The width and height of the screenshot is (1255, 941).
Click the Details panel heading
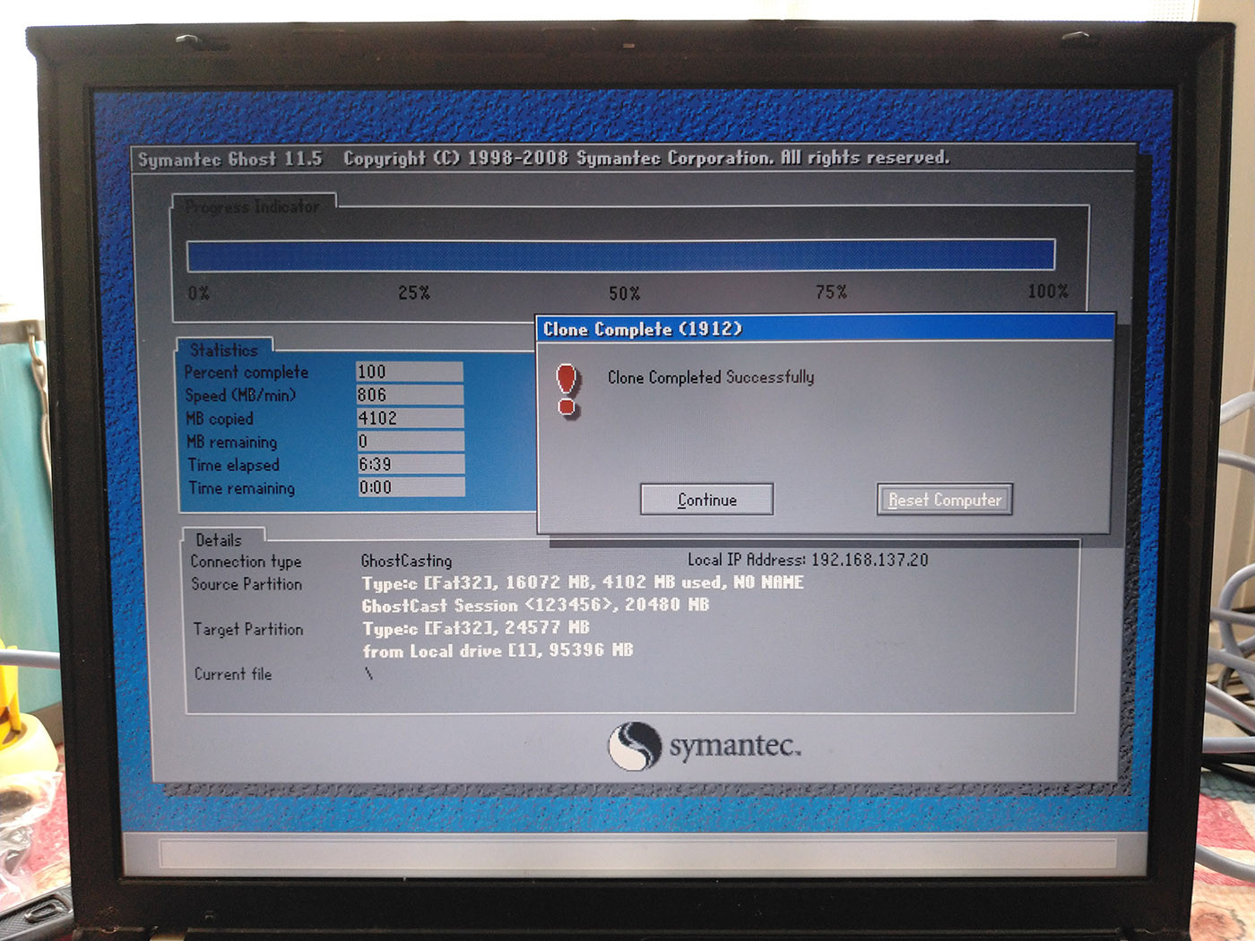[x=219, y=540]
